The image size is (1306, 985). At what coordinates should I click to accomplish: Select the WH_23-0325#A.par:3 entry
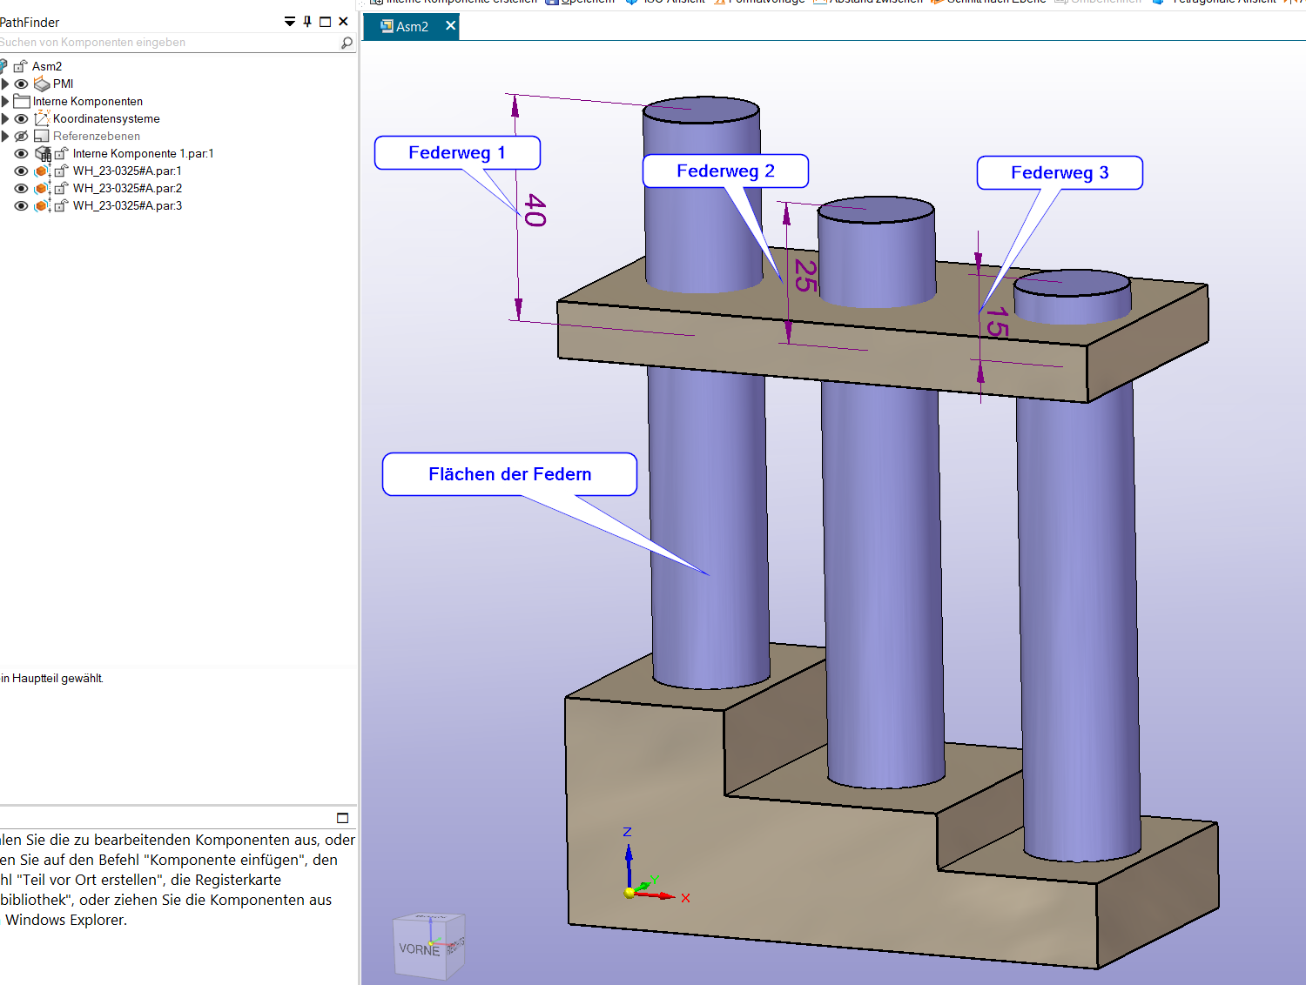(127, 205)
